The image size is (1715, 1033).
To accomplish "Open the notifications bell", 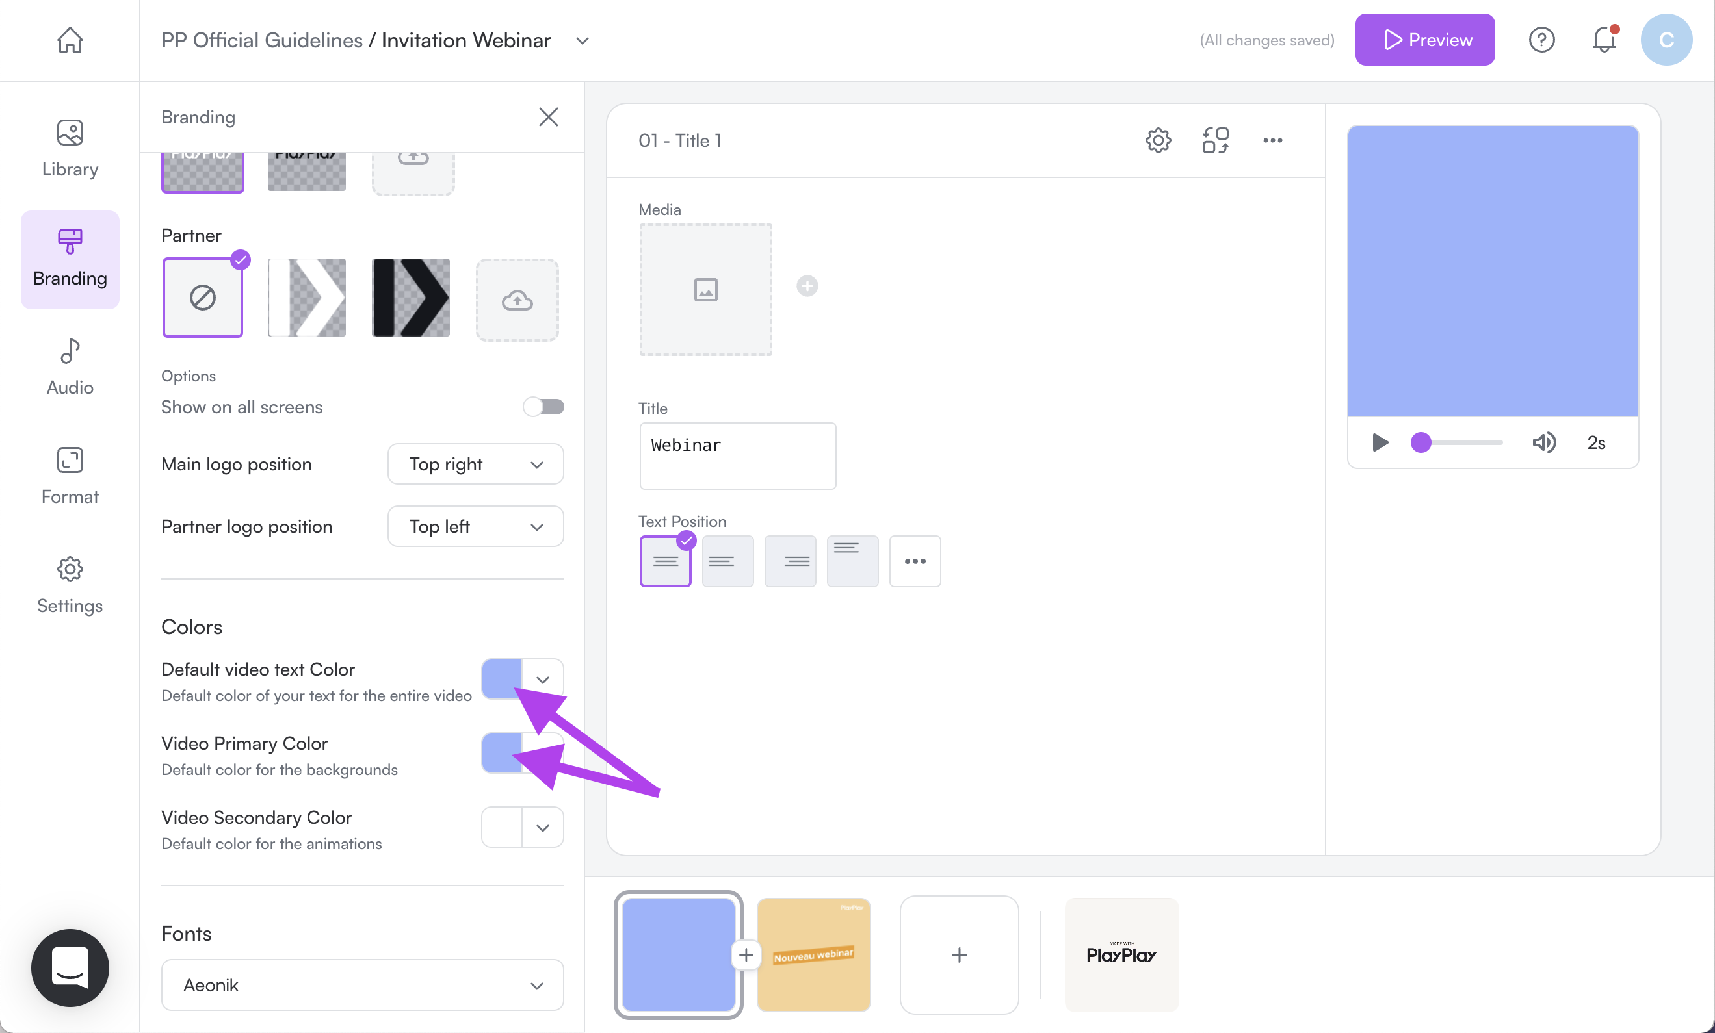I will coord(1604,40).
